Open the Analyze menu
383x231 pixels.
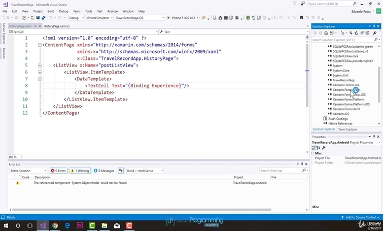[x=112, y=11]
